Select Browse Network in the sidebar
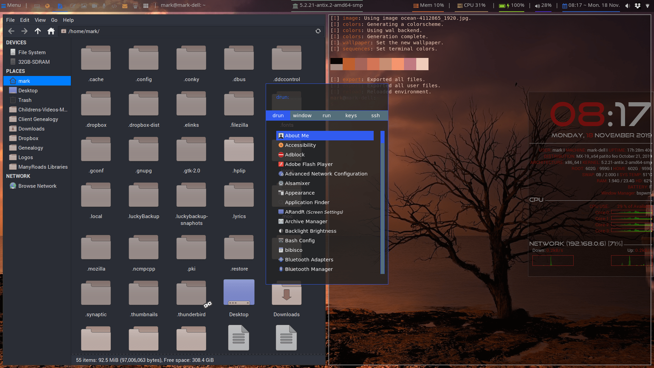 click(x=37, y=186)
